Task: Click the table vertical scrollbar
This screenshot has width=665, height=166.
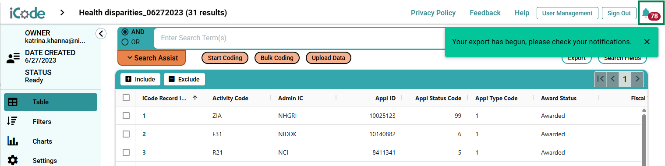Action: (644, 140)
